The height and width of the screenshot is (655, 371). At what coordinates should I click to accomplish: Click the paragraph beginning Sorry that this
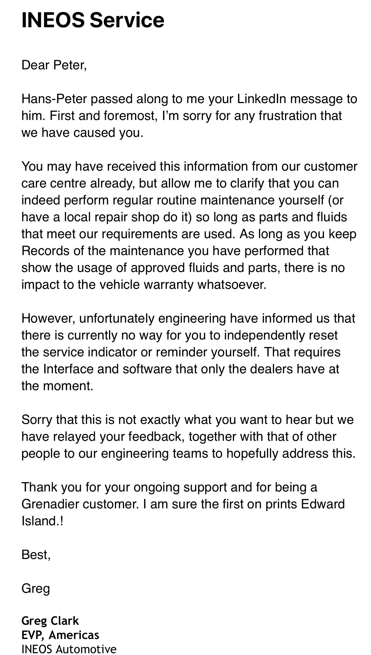188,437
